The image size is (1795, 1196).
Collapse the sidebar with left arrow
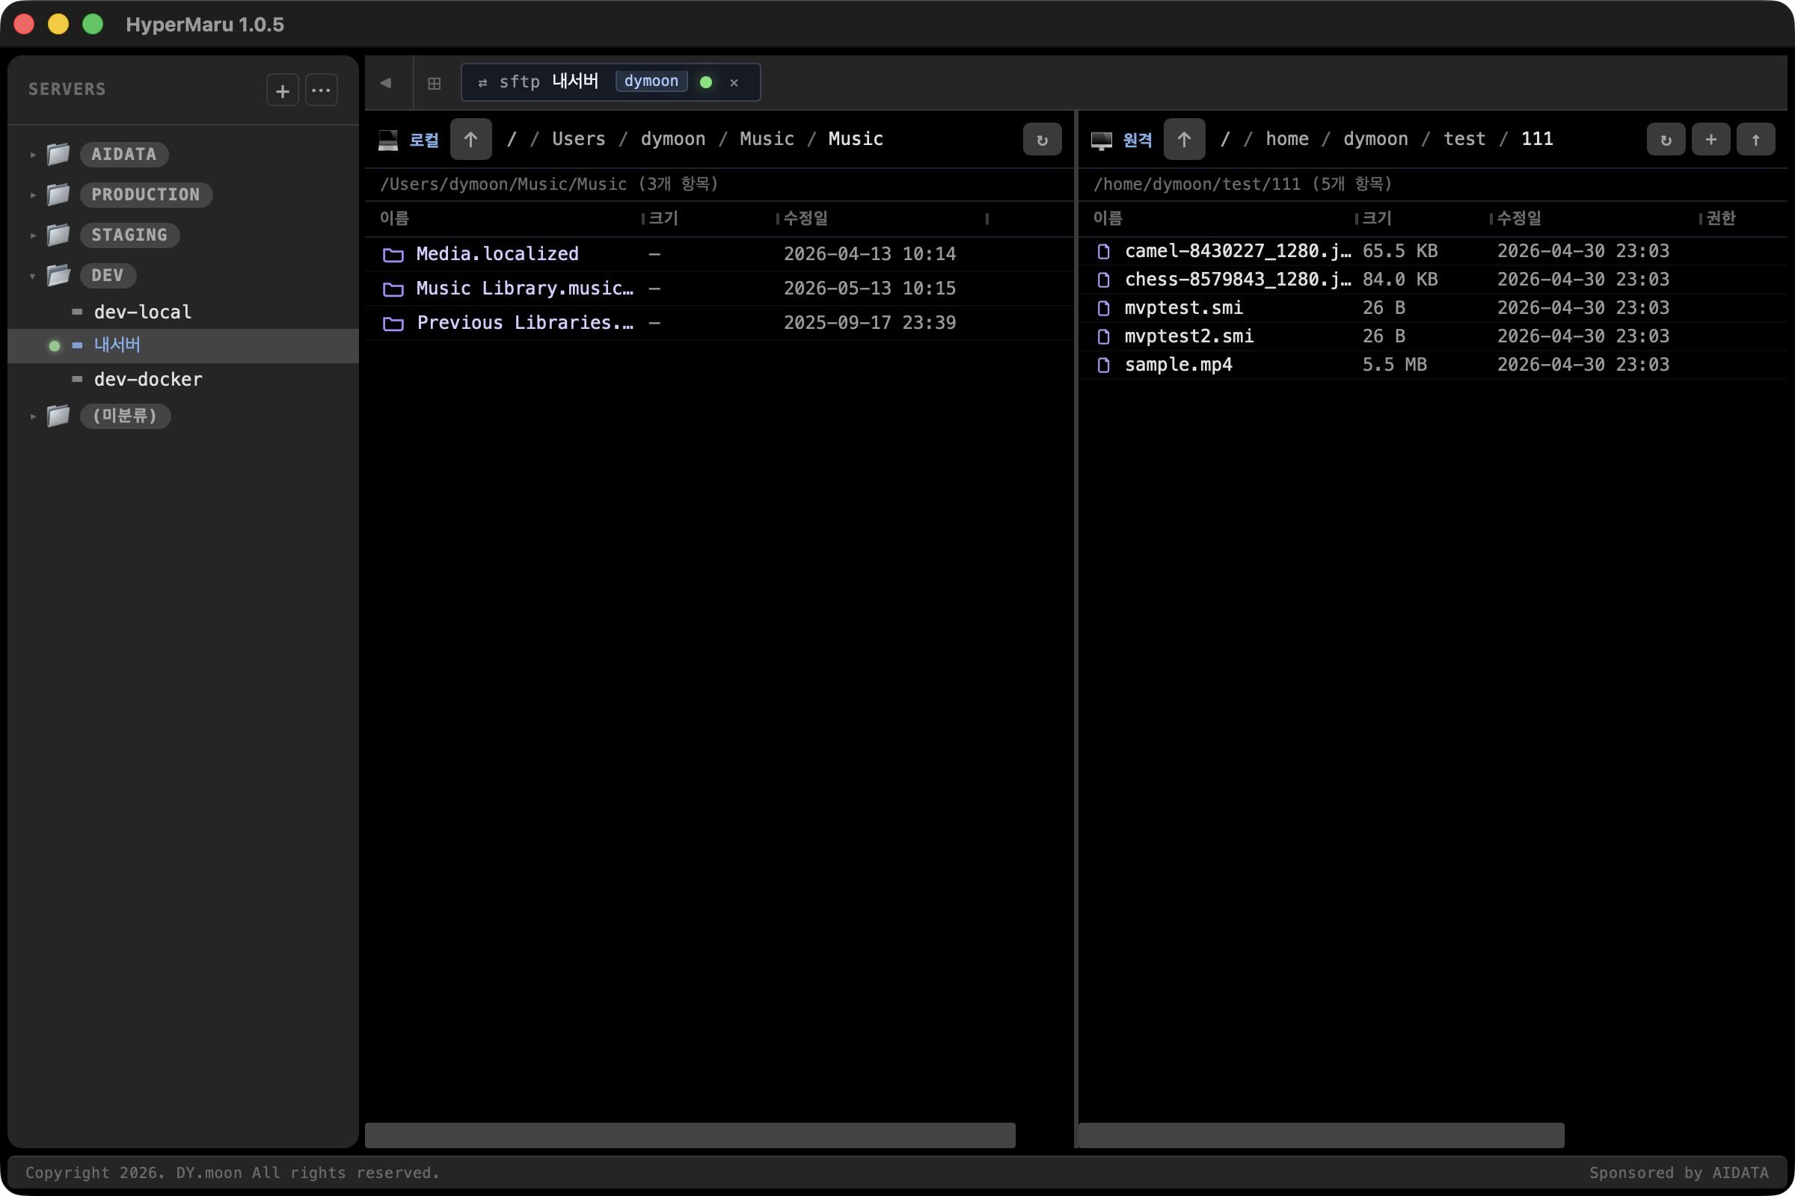click(x=386, y=82)
